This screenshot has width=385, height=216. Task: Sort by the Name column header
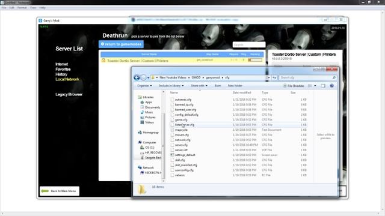coord(174,92)
